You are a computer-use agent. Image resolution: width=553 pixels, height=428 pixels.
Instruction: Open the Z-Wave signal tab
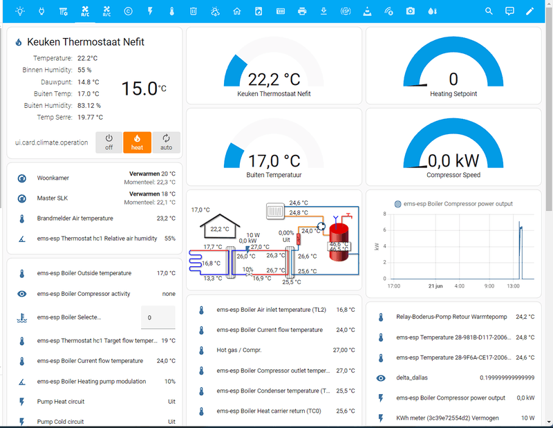coord(388,11)
